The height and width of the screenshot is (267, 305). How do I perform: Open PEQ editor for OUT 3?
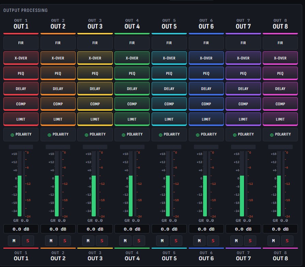point(95,73)
